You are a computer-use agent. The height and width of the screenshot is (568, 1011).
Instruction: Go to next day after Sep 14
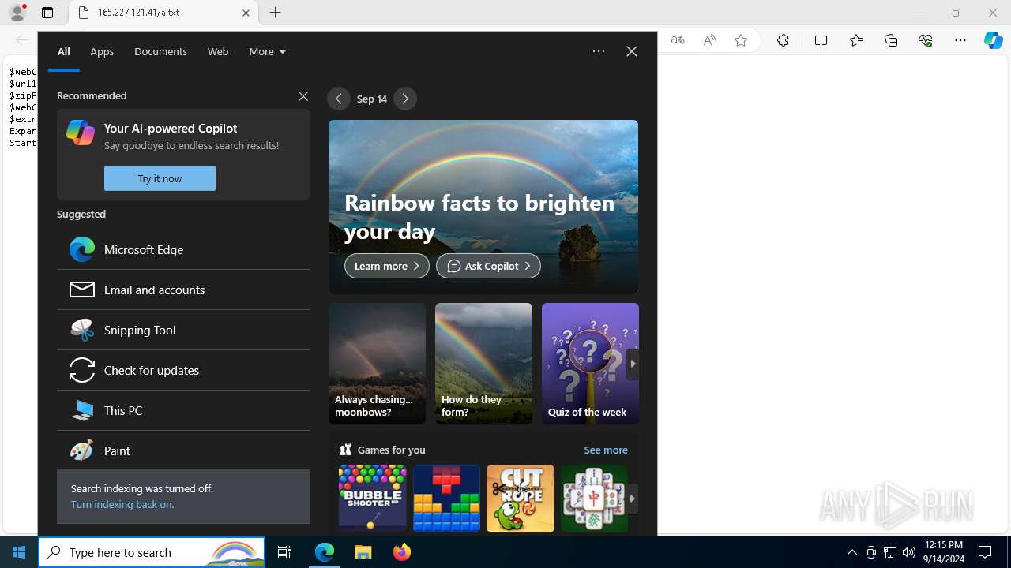tap(405, 99)
